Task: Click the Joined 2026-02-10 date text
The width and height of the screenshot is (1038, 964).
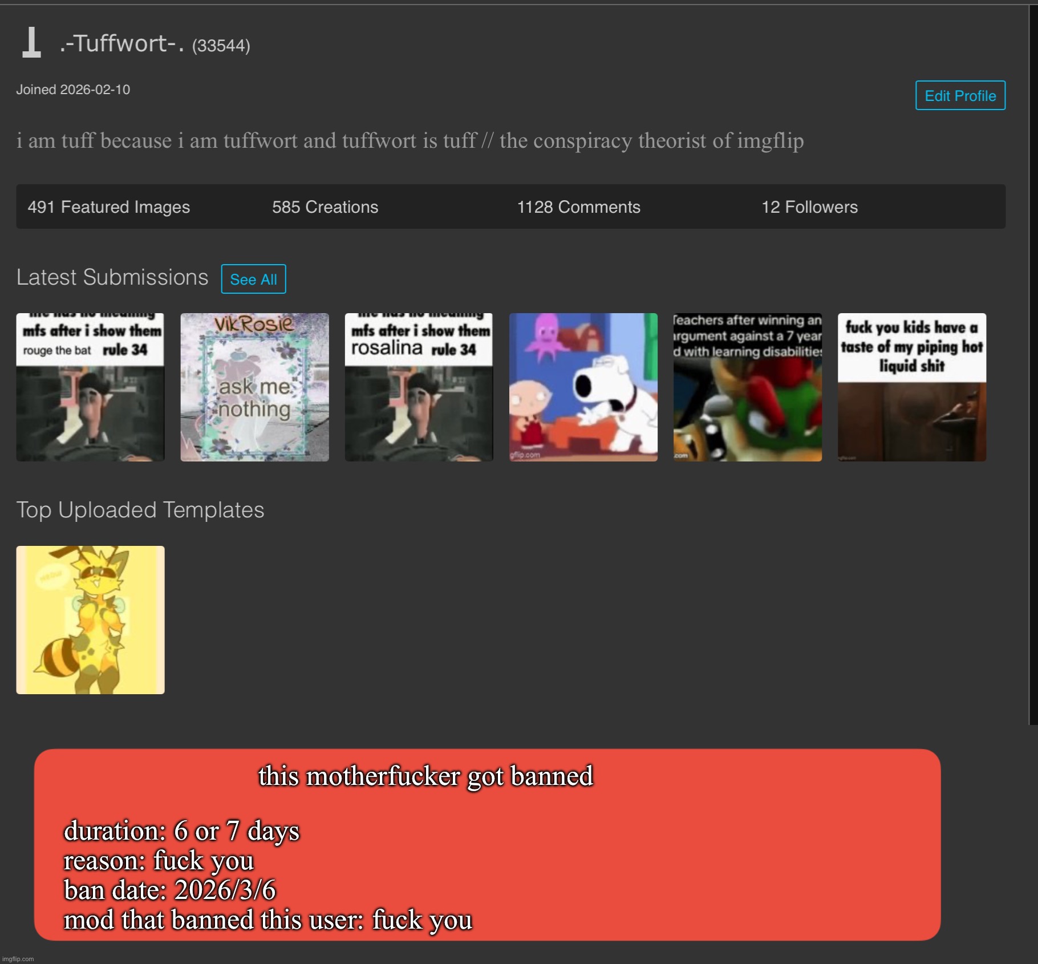Action: 74,89
